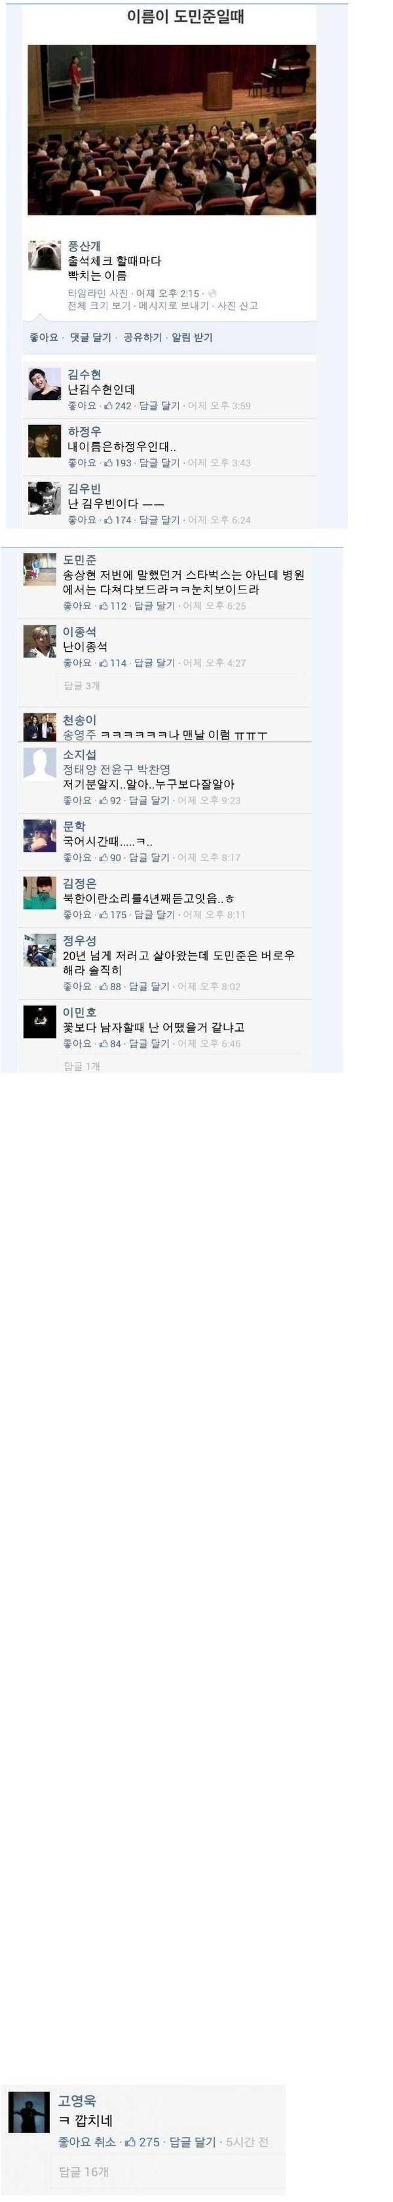Open the 275 likes icon on 고영욱's comment
This screenshot has height=2202, width=393.
130,2142
